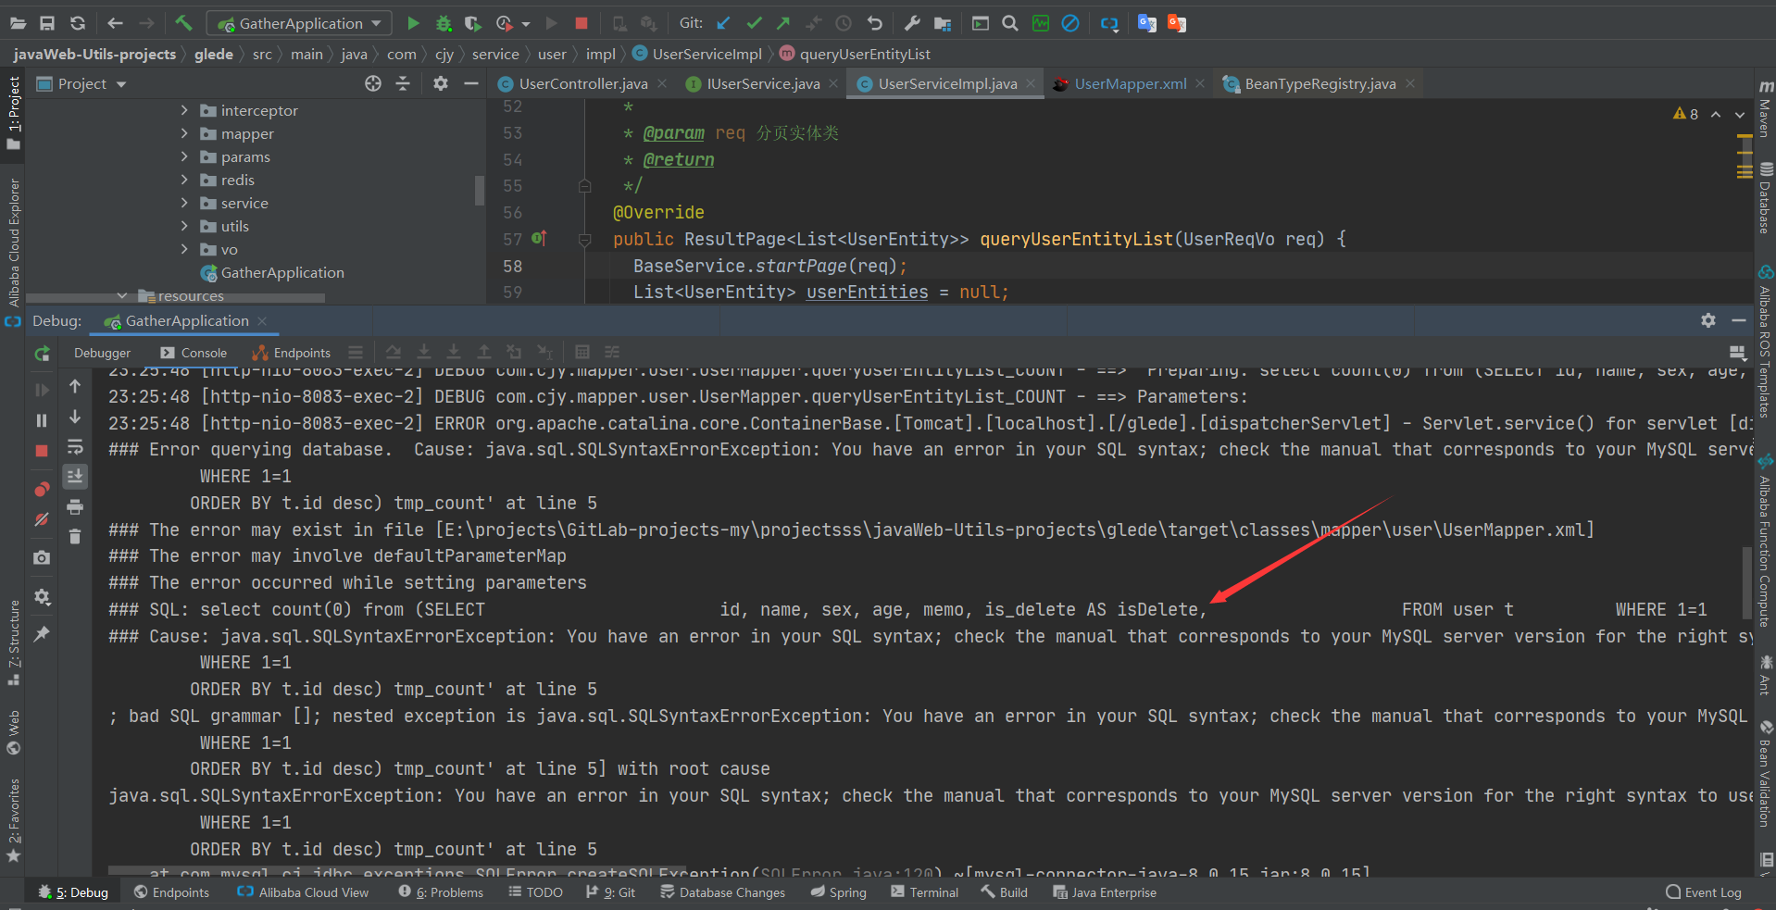The height and width of the screenshot is (910, 1776).
Task: Stop the application using the red square in main toolbar
Action: pos(582,23)
